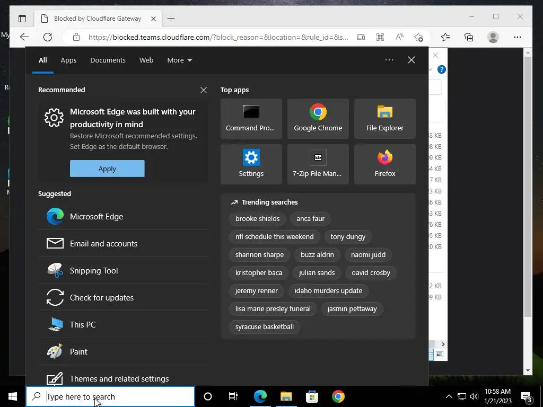Viewport: 543px width, 407px height.
Task: Search trending idaho murders update
Action: tap(328, 290)
